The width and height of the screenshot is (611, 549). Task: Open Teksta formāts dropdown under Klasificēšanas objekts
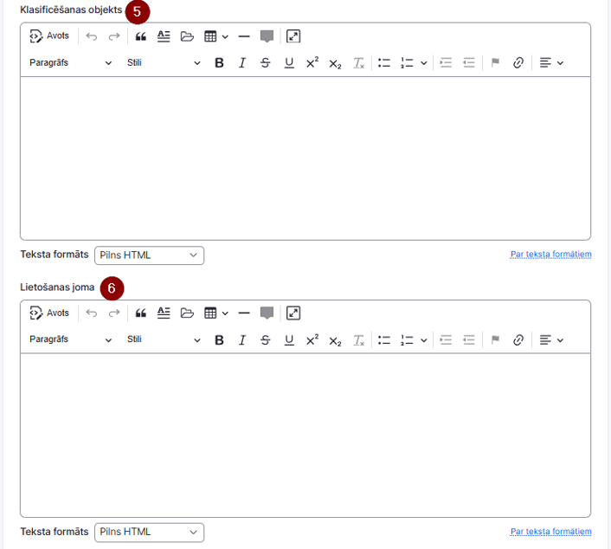149,255
